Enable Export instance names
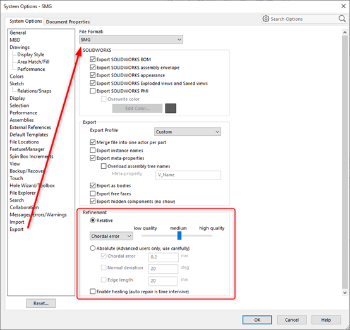Image resolution: width=350 pixels, height=330 pixels. (93, 150)
